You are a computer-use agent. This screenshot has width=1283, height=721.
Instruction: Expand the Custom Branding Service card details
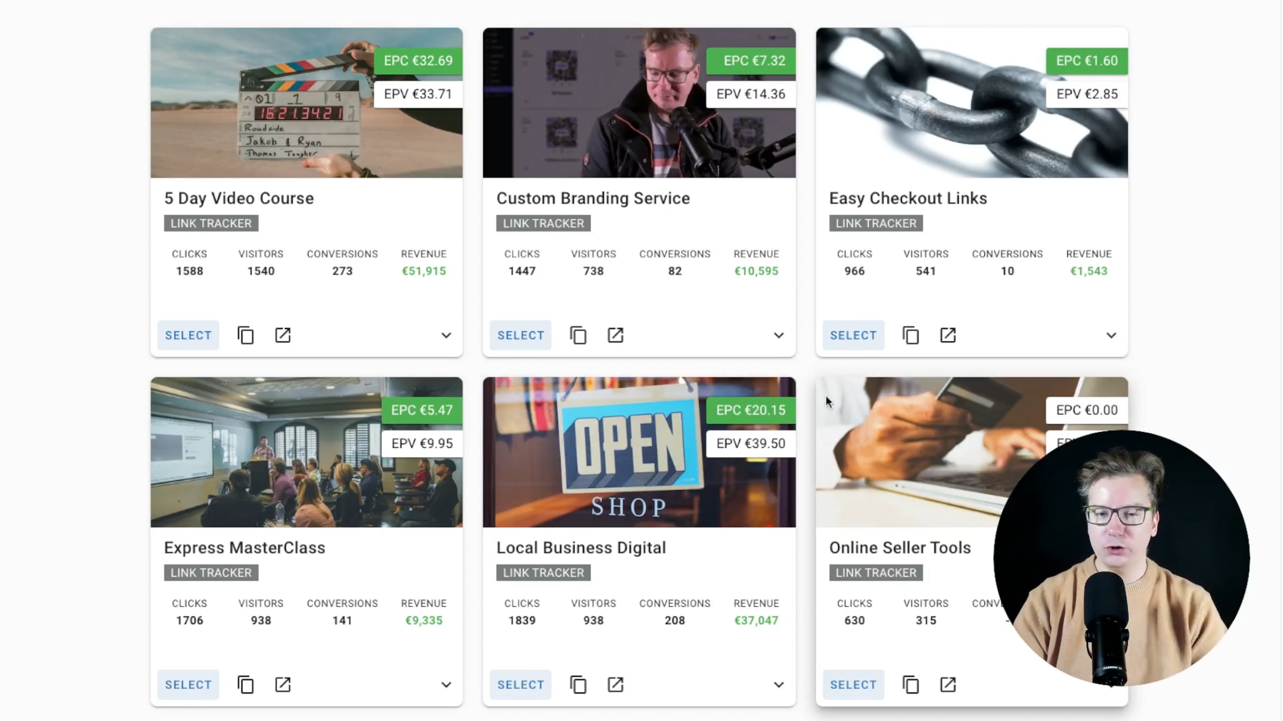coord(779,335)
